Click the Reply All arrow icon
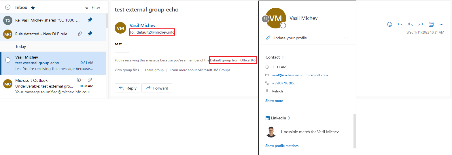452x155 pixels. point(410,24)
